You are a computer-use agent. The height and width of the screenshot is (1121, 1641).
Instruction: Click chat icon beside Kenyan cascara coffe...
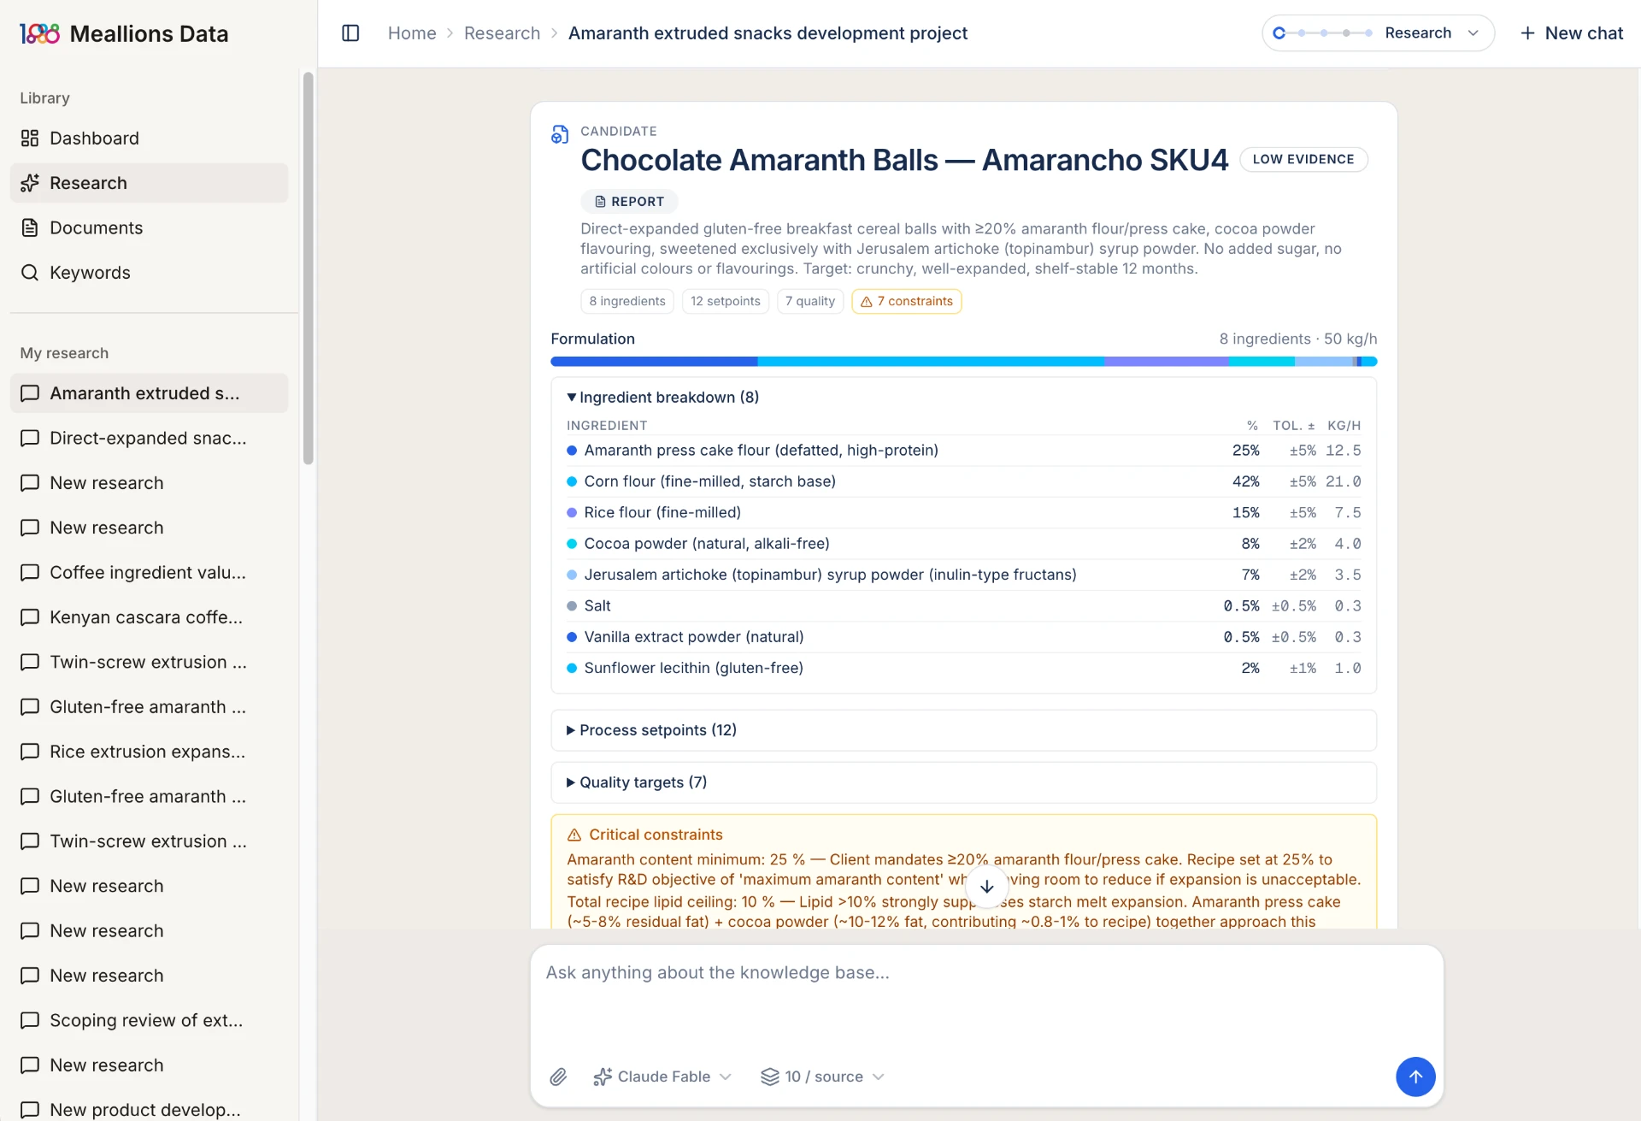(30, 617)
